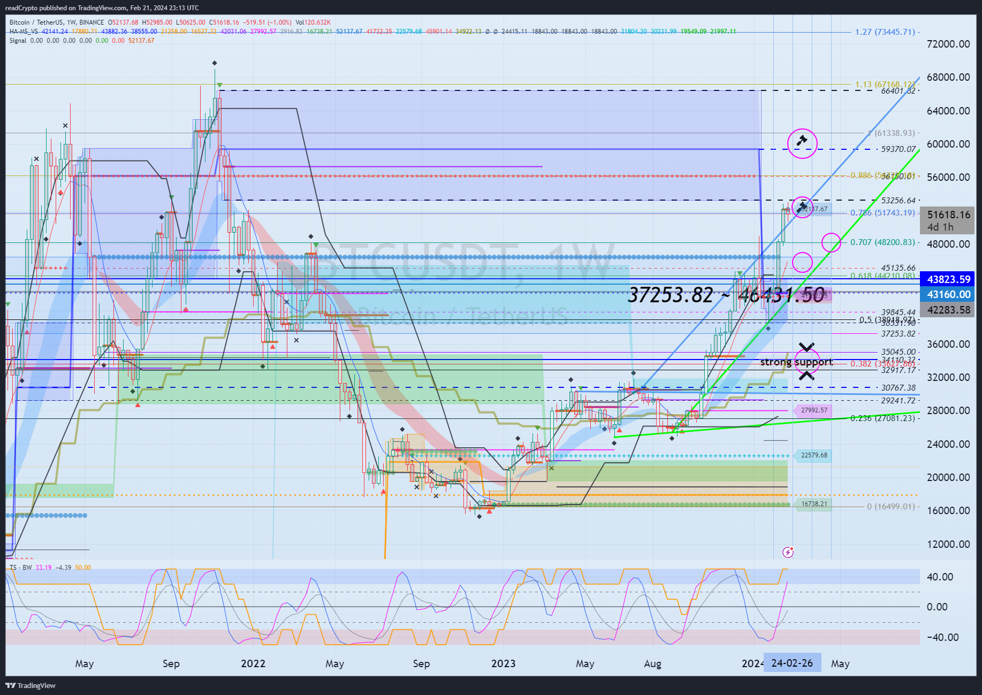Select the blue price label 43823.59
This screenshot has width=982, height=695.
pyautogui.click(x=948, y=279)
